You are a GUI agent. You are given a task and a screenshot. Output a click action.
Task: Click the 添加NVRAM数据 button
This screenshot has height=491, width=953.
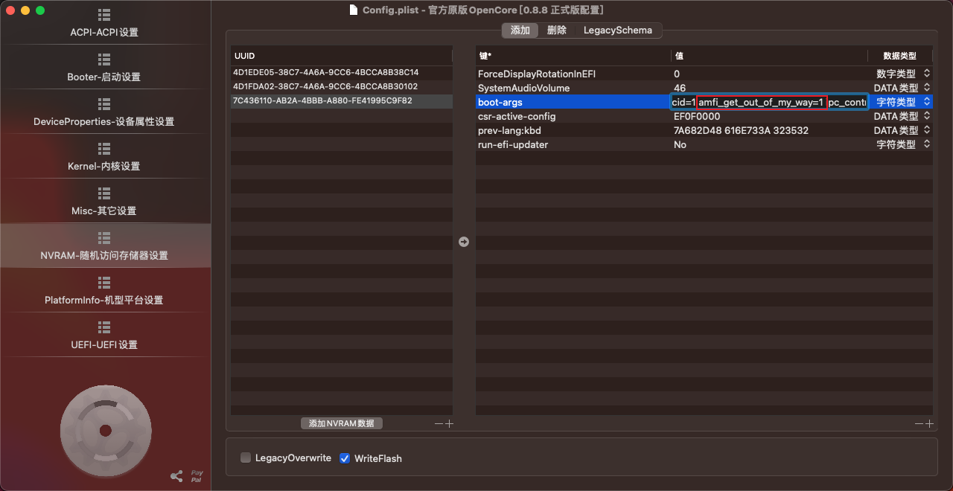click(x=342, y=423)
